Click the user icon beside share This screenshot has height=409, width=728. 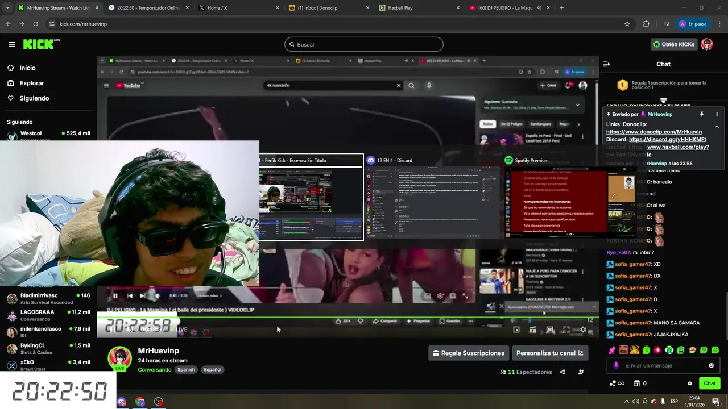pyautogui.click(x=581, y=372)
